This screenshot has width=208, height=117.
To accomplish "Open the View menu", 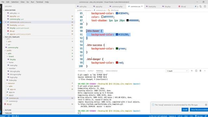I will tap(22, 2).
